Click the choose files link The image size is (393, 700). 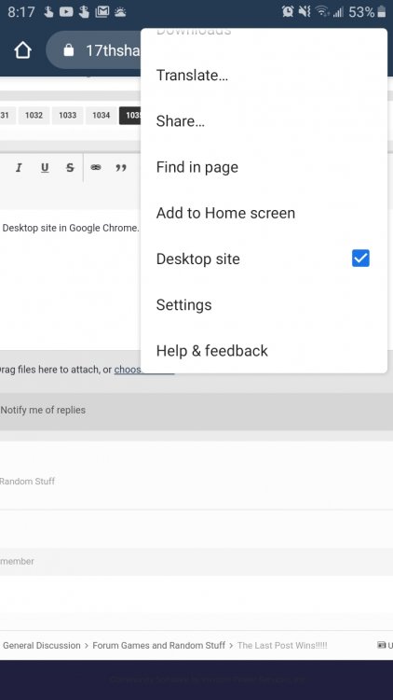(129, 370)
